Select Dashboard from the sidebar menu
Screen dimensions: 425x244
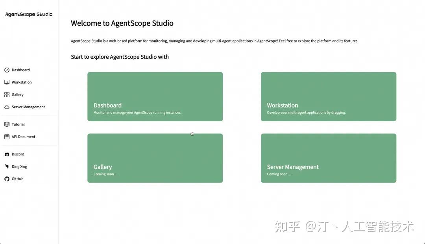[x=20, y=70]
